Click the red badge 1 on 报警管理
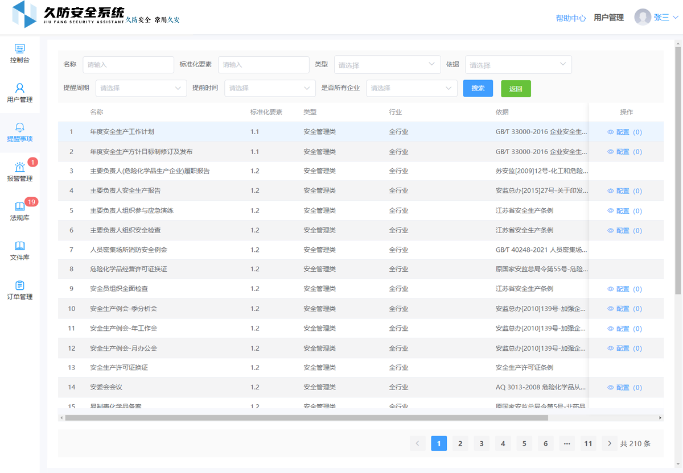Image resolution: width=683 pixels, height=473 pixels. [33, 162]
